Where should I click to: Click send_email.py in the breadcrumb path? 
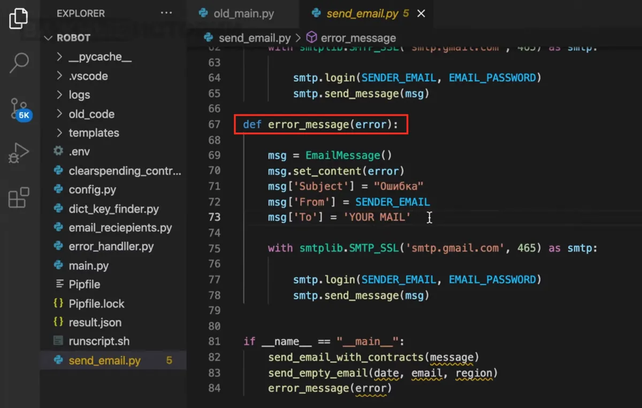click(x=254, y=38)
